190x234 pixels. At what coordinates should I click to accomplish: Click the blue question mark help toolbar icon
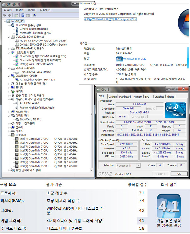tap(23, 15)
